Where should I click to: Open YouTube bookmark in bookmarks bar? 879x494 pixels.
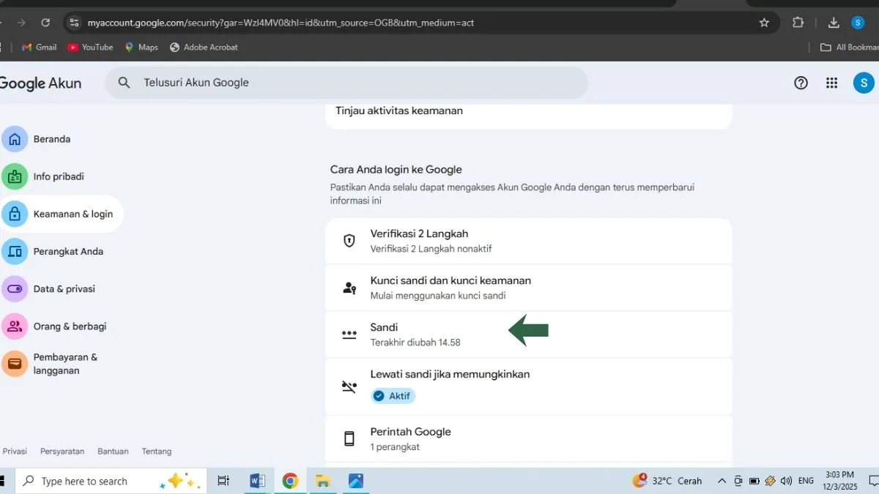(x=90, y=47)
